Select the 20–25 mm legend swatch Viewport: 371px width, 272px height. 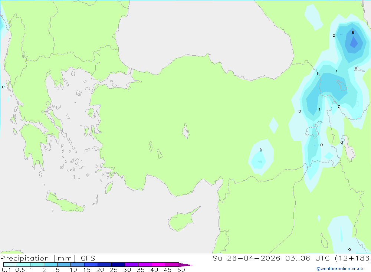(105, 265)
